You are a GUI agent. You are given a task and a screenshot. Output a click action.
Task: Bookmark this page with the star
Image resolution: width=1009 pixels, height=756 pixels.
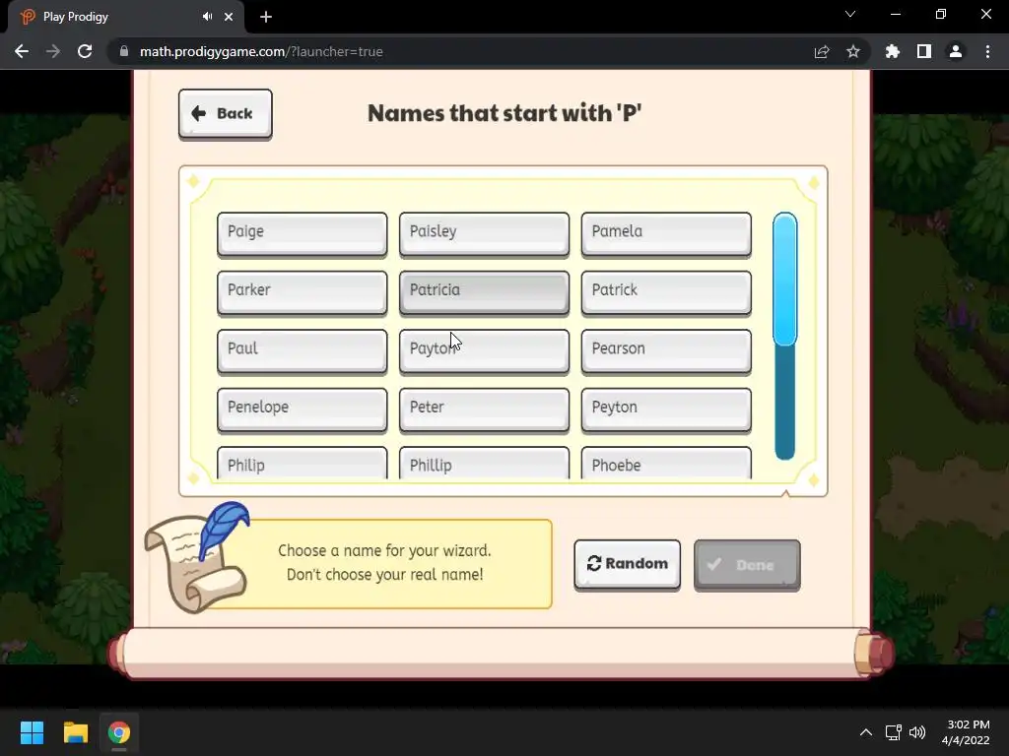(x=853, y=51)
